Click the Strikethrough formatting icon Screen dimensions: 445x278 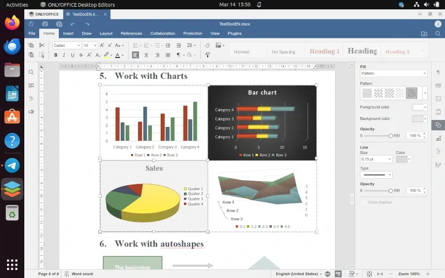[80, 55]
